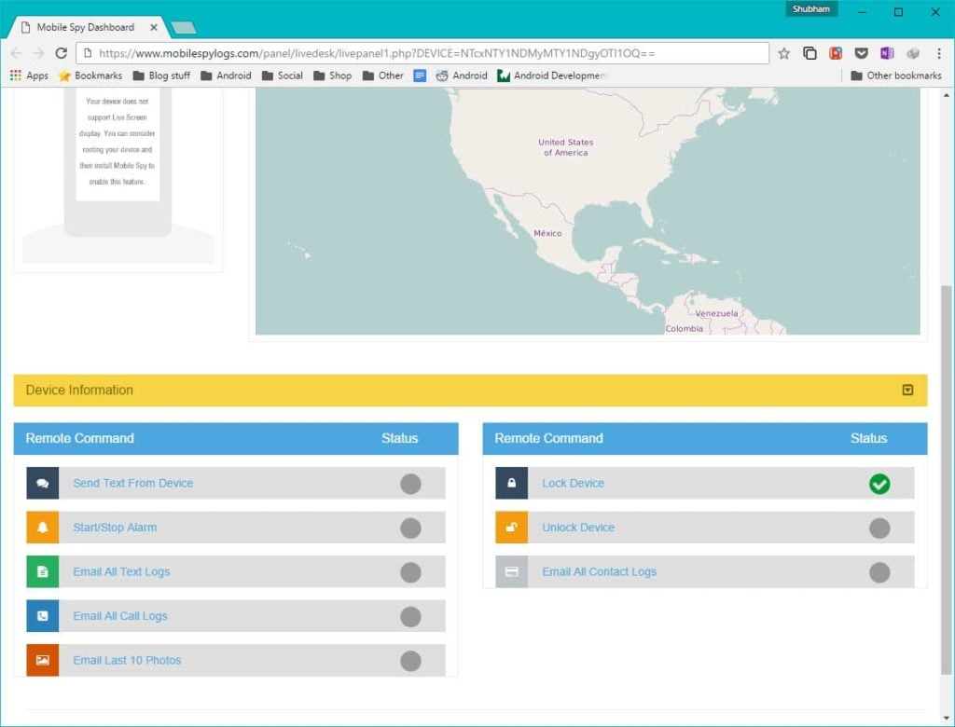Open the Android Development bookmark
Viewport: 955px width, 727px height.
click(x=552, y=75)
